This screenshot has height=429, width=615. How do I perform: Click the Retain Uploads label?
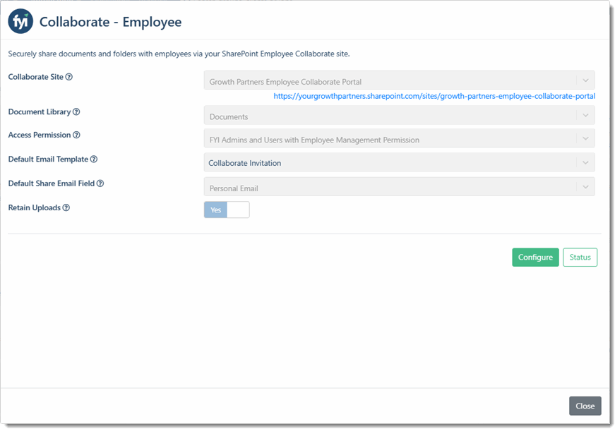[x=35, y=207]
